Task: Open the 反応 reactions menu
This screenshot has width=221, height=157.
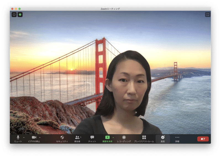Action: click(163, 139)
